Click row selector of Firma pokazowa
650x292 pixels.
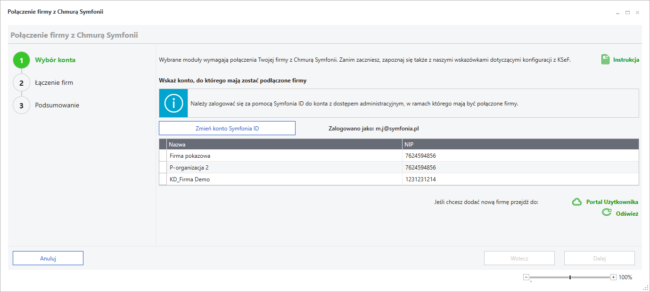163,156
